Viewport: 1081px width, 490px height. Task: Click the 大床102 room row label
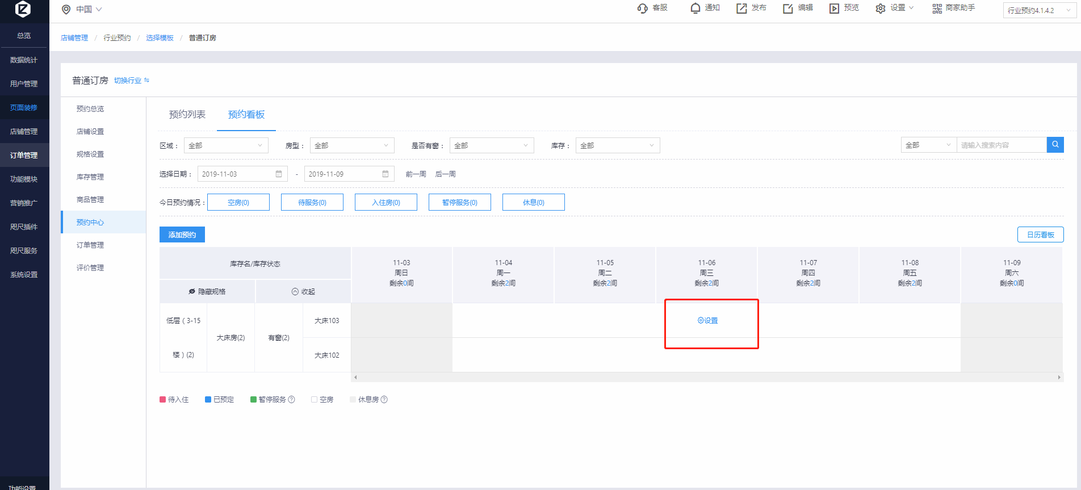coord(327,355)
